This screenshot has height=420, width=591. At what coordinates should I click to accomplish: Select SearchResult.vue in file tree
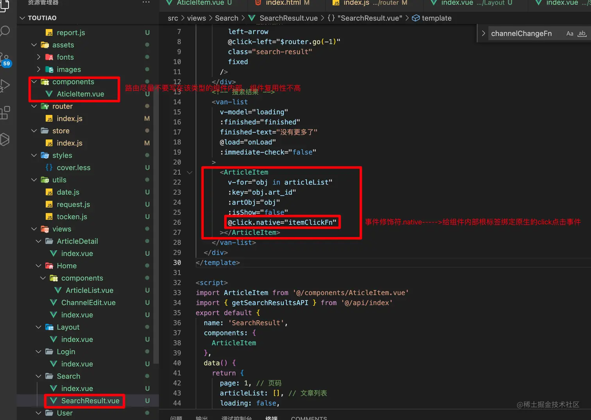point(90,401)
